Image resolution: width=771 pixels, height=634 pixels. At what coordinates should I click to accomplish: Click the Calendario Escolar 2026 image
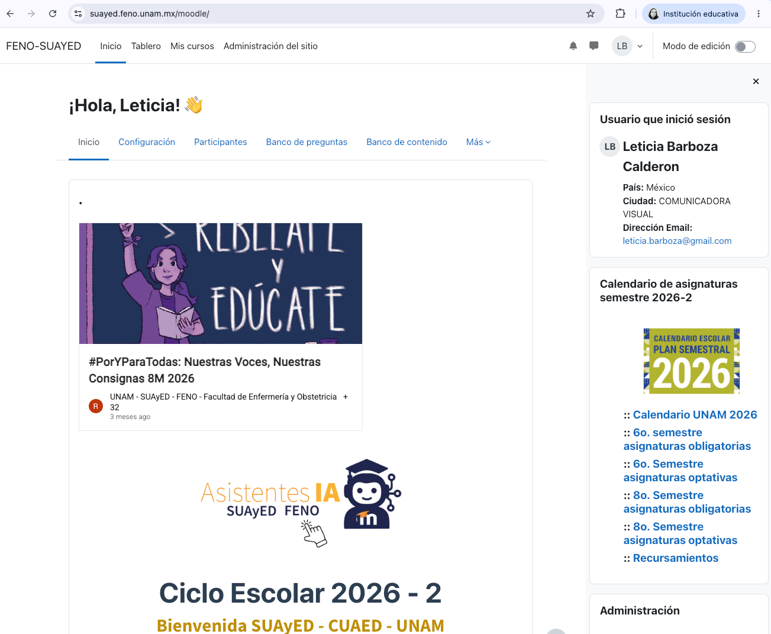pyautogui.click(x=692, y=361)
